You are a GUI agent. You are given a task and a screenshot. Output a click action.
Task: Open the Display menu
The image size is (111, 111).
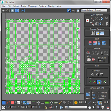pos(51,6)
